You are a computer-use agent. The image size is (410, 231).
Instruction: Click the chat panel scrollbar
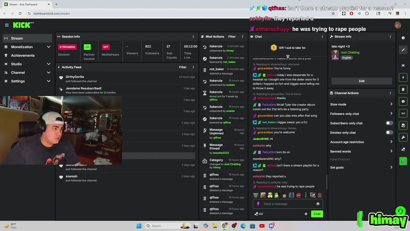(327, 182)
